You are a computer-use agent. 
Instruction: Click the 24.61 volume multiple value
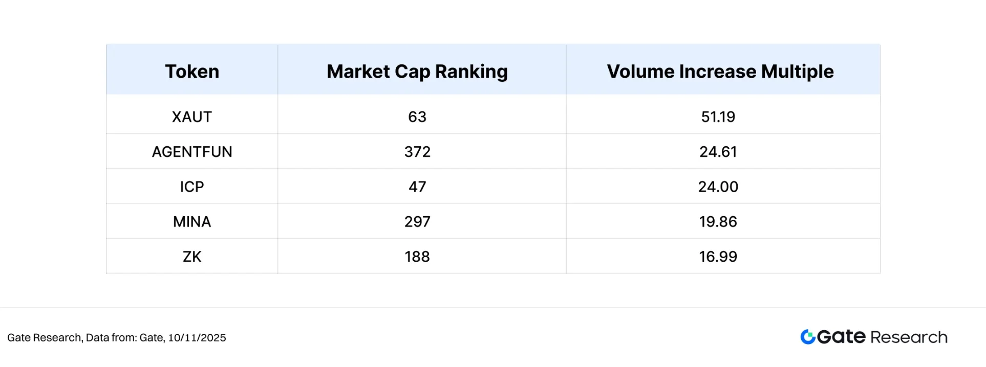[x=718, y=152]
